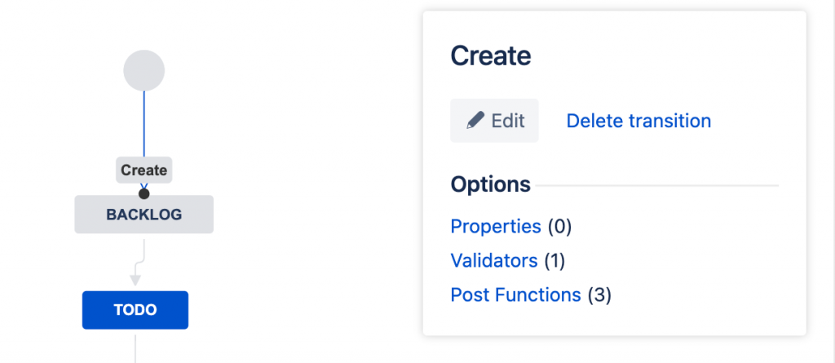Viewport: 835px width, 363px height.
Task: Open the Properties link
Action: [496, 227]
